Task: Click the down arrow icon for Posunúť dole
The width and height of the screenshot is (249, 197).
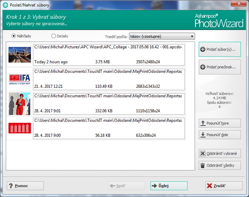Action: click(x=203, y=135)
